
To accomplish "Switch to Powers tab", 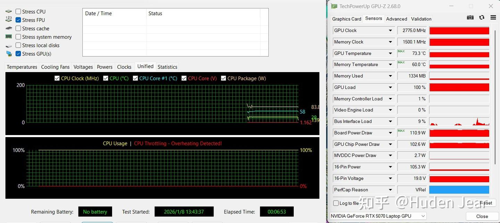I will 105,67.
